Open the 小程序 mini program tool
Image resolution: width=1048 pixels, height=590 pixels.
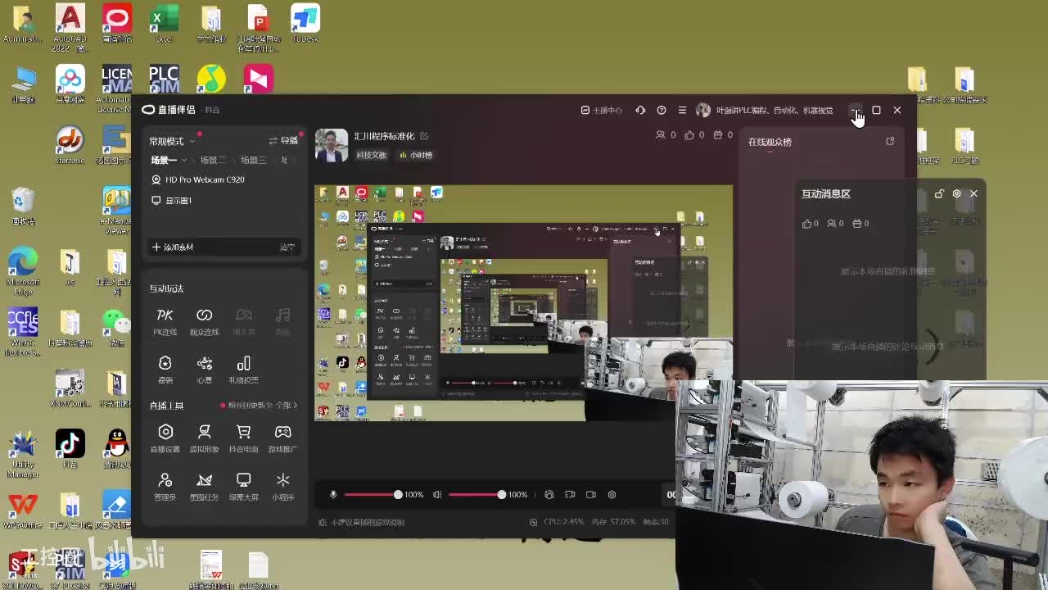click(282, 487)
